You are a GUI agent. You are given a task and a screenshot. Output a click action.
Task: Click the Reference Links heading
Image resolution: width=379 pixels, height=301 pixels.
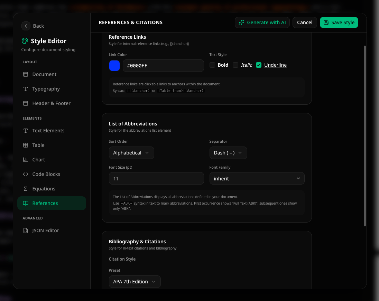click(x=127, y=37)
